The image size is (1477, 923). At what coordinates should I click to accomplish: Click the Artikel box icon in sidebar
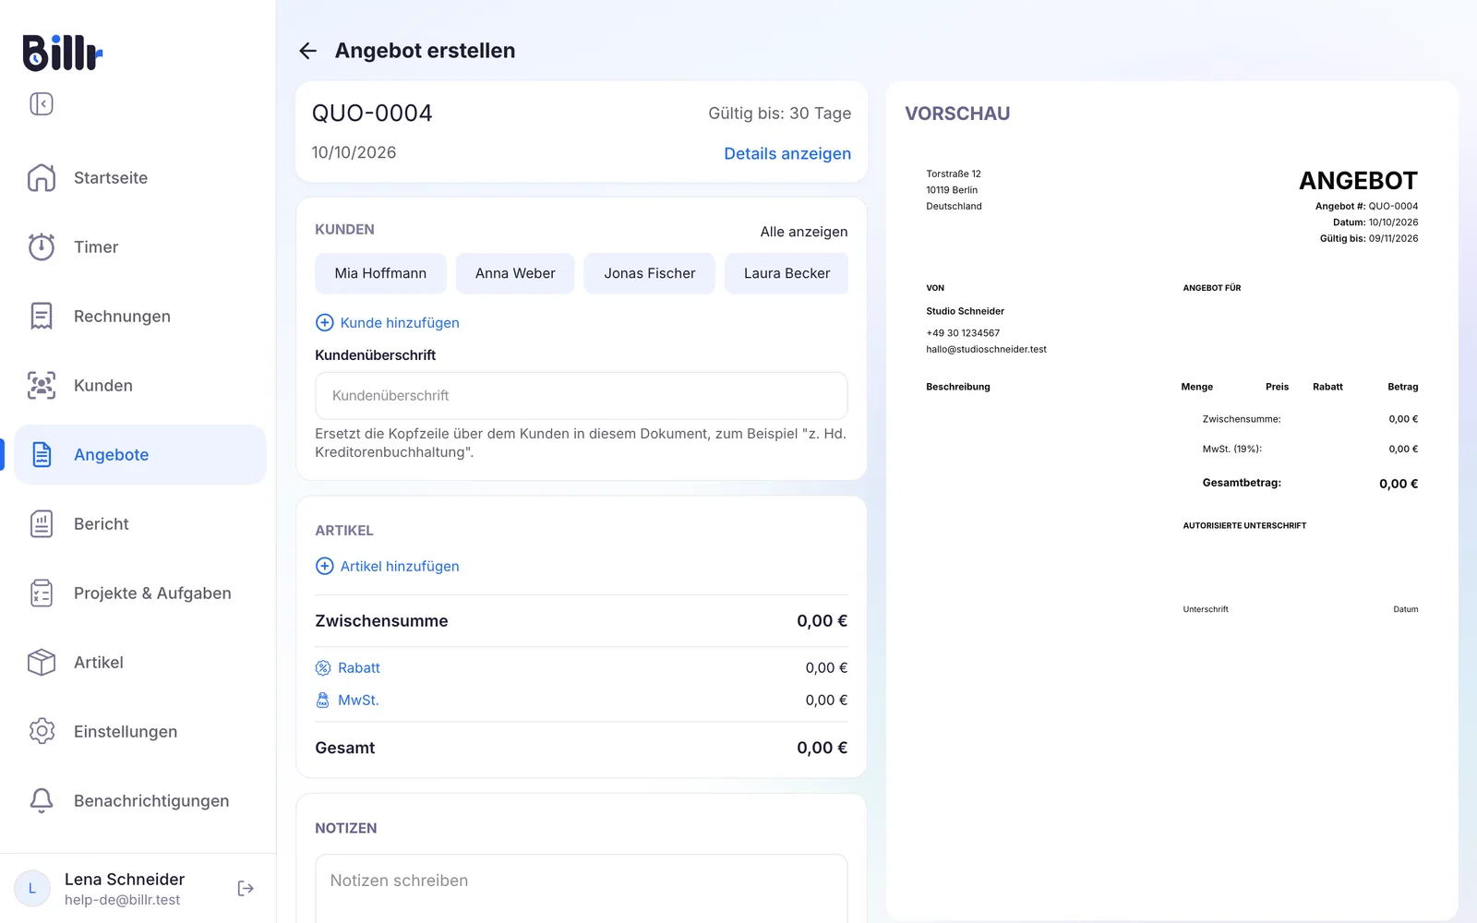pos(42,662)
